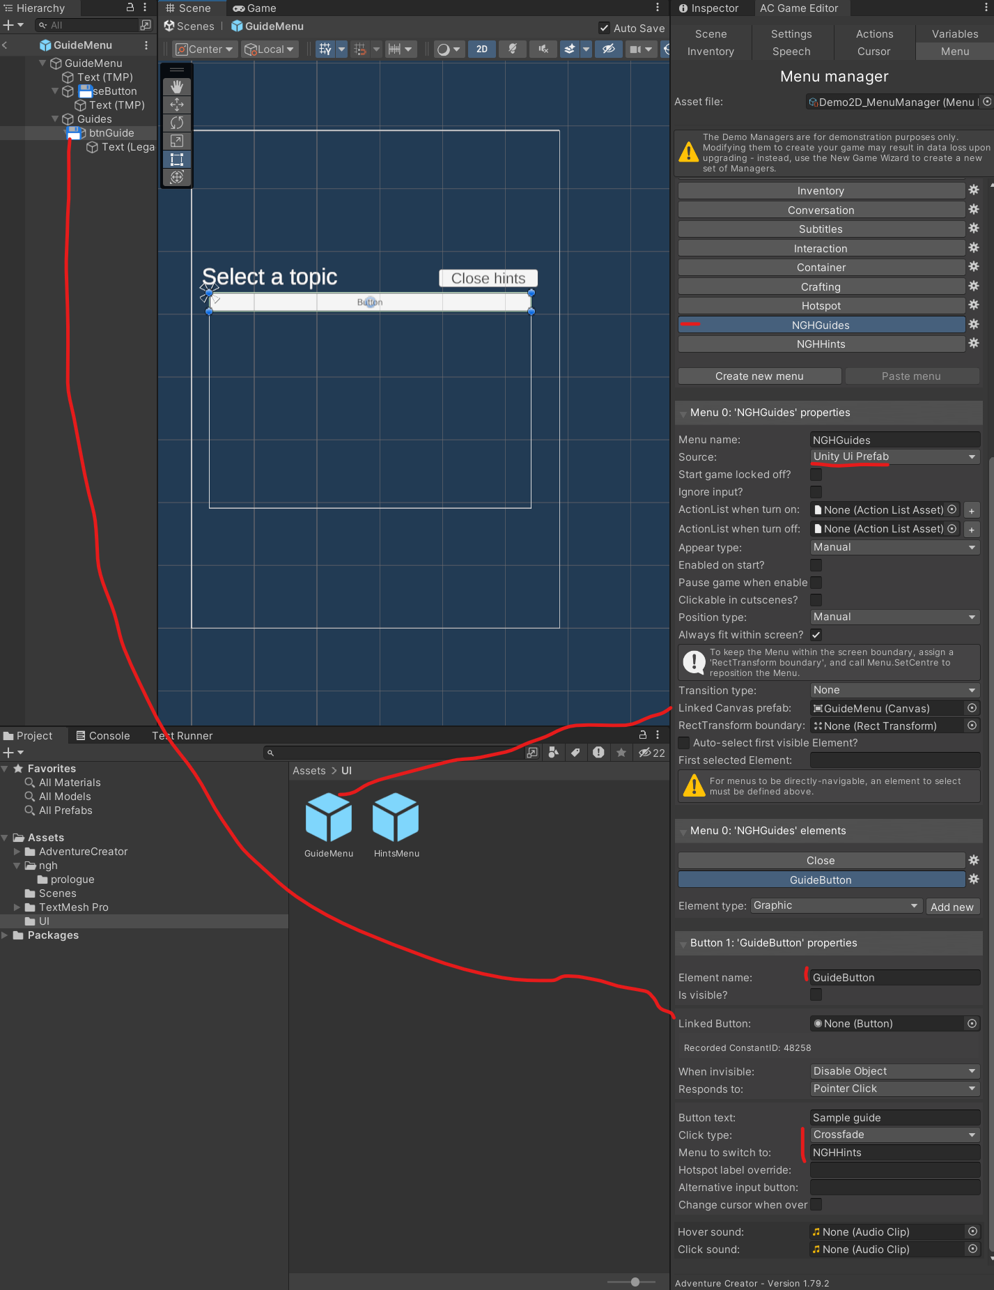
Task: Open the shading draw mode dropdown
Action: click(449, 49)
